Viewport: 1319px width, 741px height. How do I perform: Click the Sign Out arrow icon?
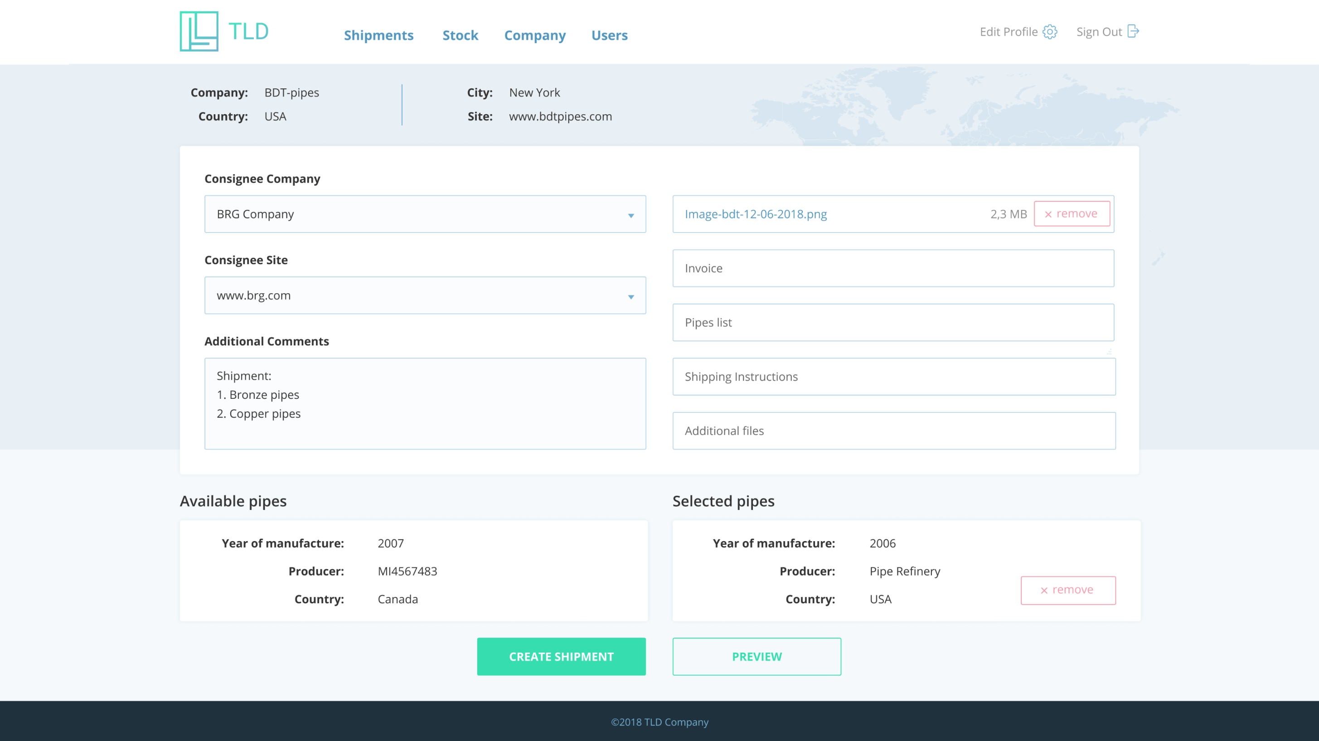(1133, 32)
